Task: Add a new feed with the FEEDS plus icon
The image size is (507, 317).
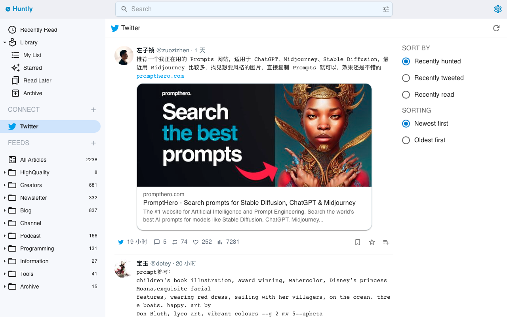Action: coord(93,143)
